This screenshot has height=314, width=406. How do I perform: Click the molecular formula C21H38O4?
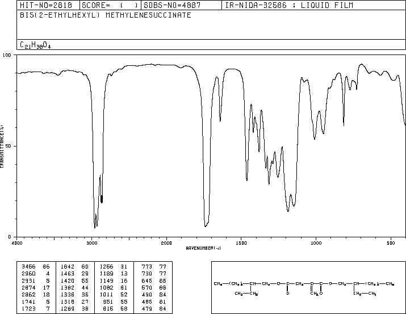click(35, 45)
